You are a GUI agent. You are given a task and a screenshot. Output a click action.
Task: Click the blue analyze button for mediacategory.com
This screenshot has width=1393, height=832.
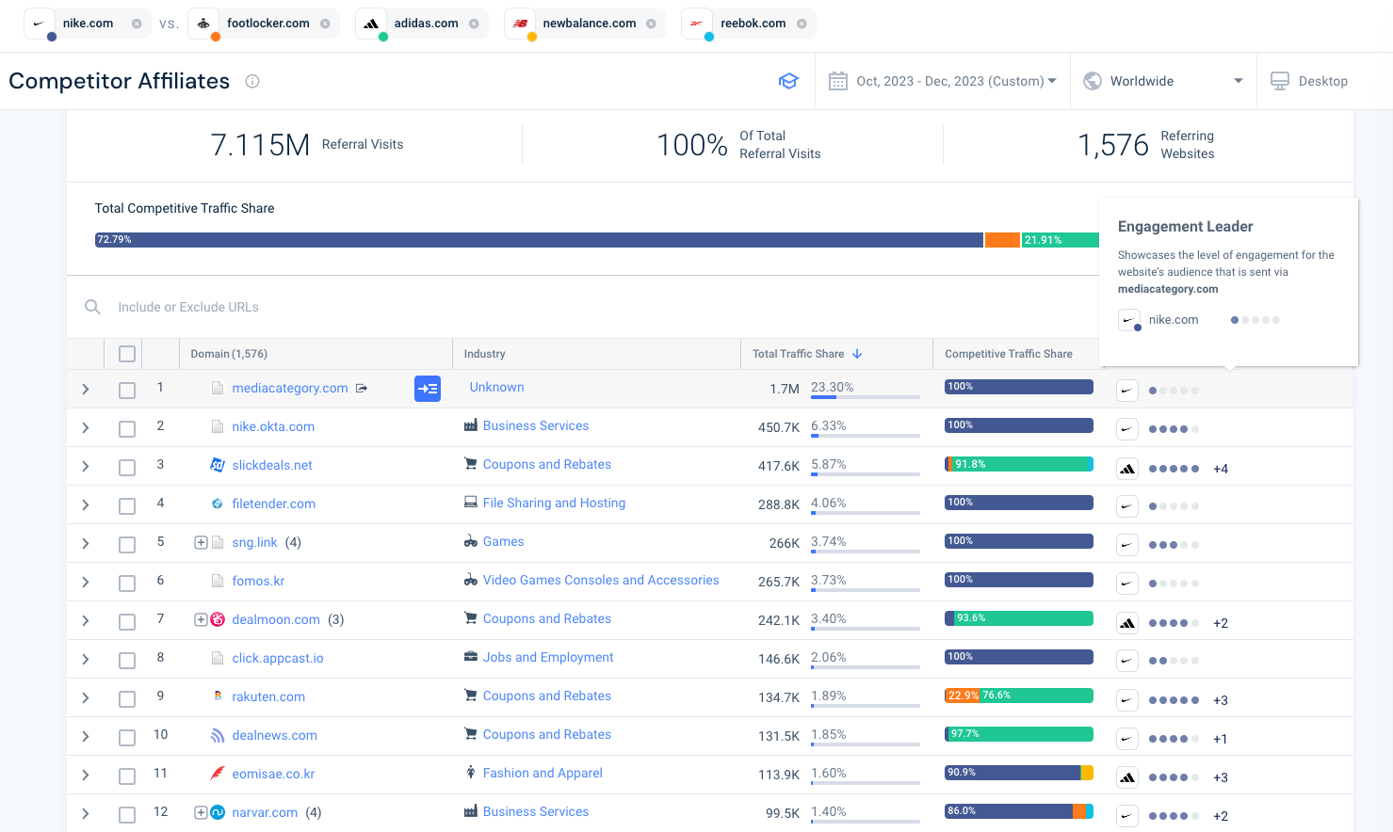[428, 389]
